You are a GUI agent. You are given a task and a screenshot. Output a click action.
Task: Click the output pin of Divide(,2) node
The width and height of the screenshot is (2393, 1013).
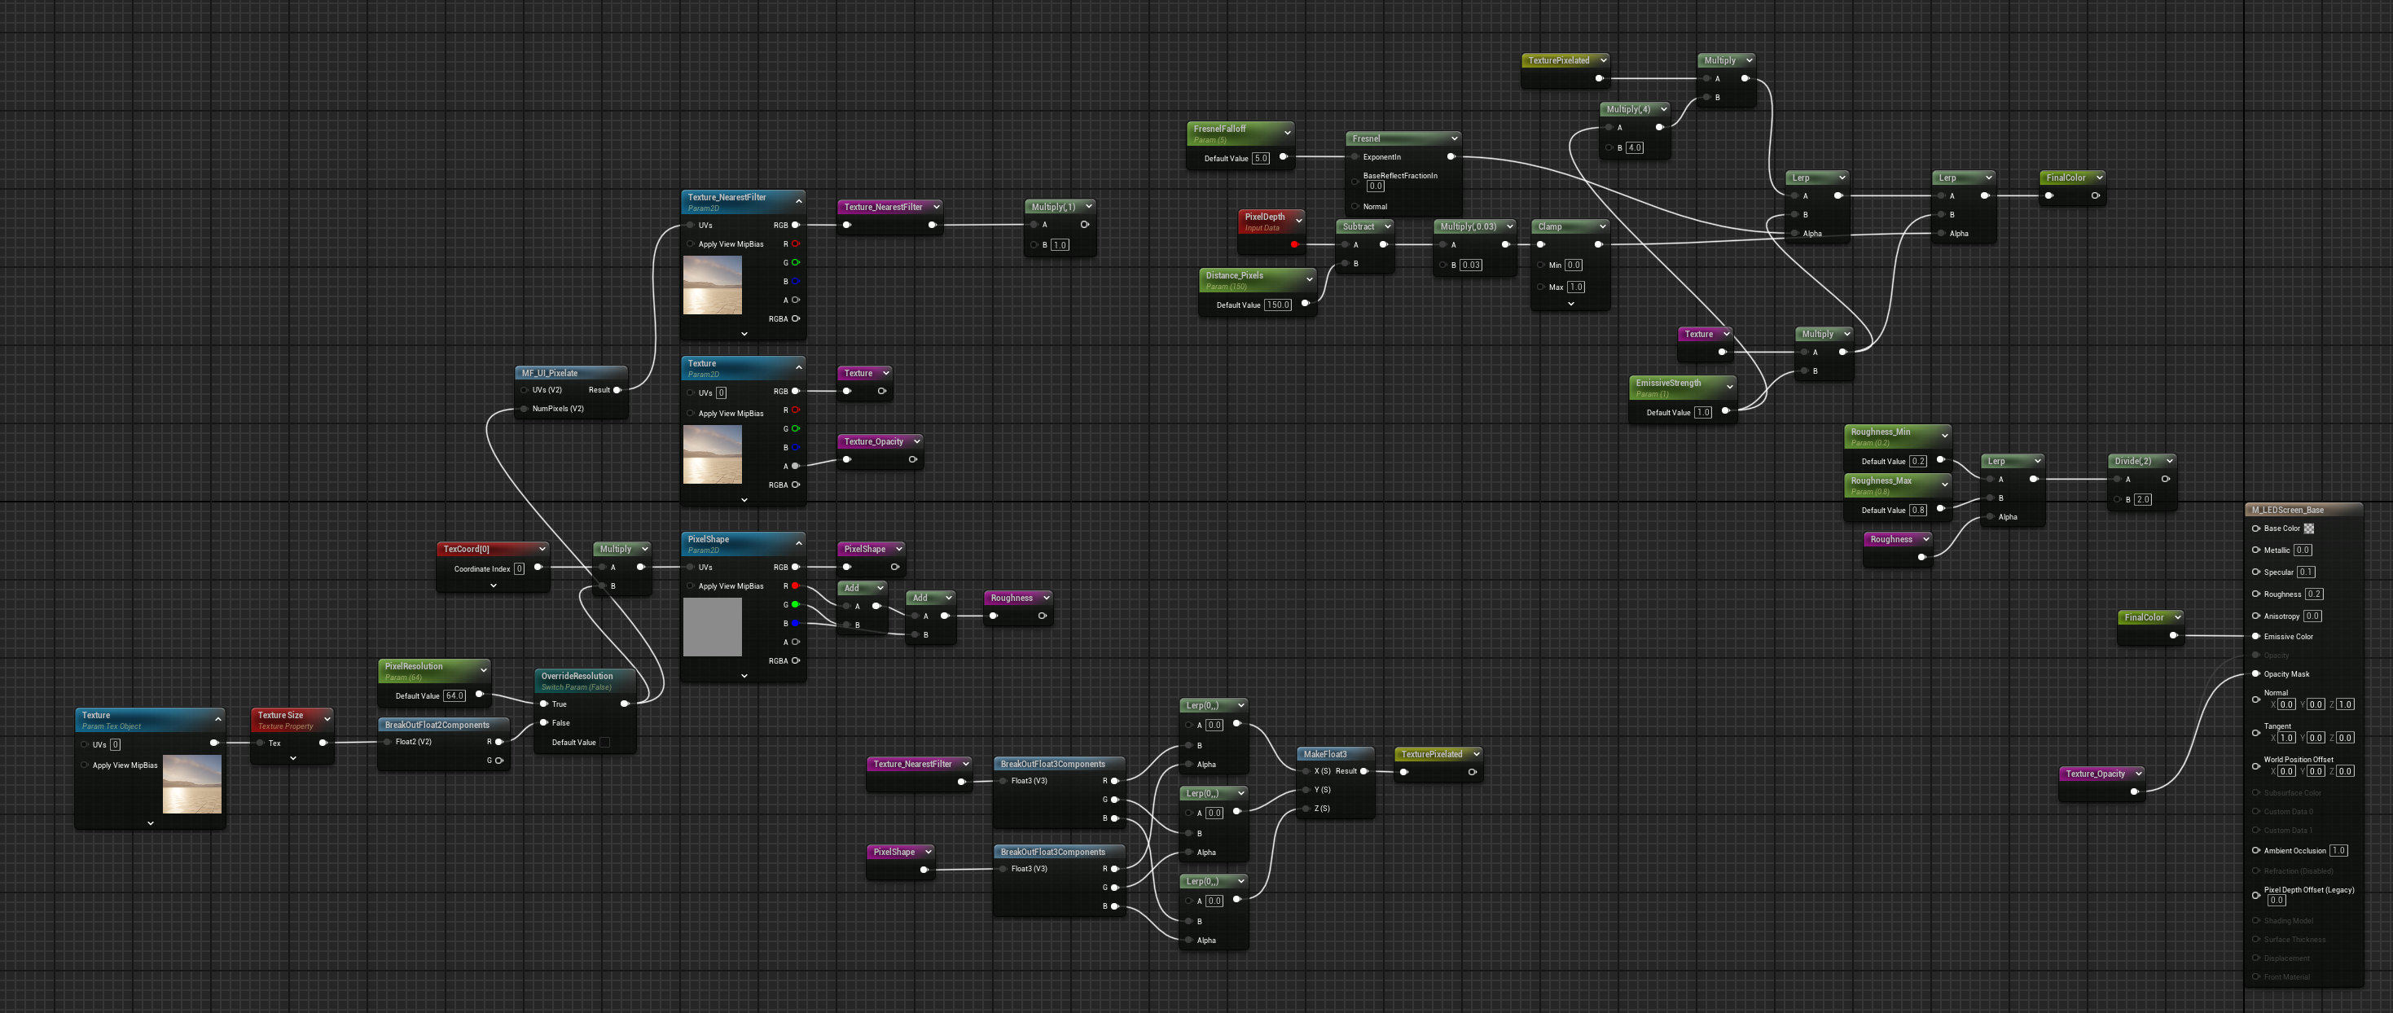click(2164, 479)
